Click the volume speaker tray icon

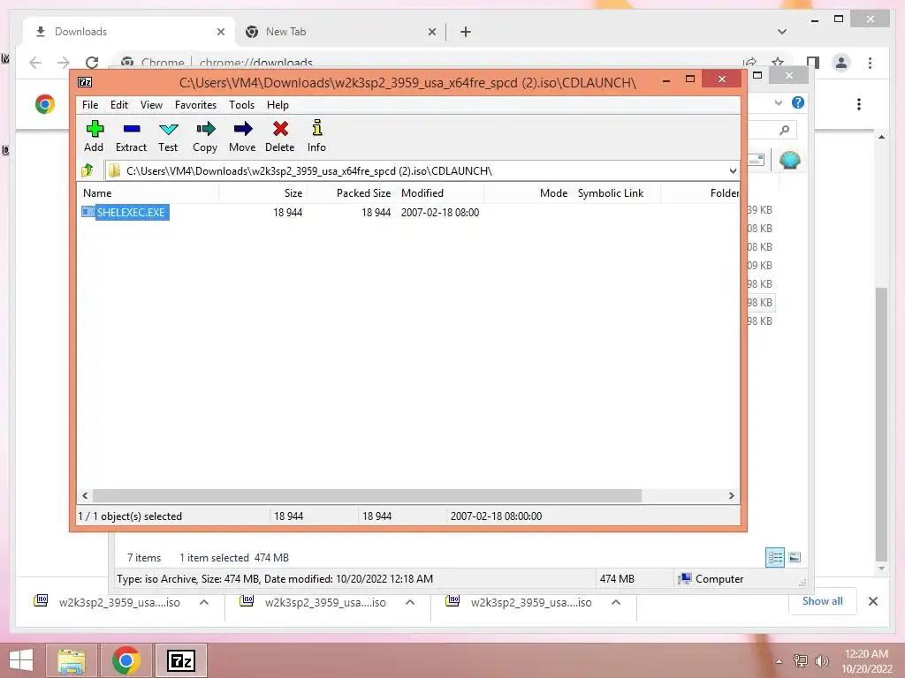[x=821, y=661]
